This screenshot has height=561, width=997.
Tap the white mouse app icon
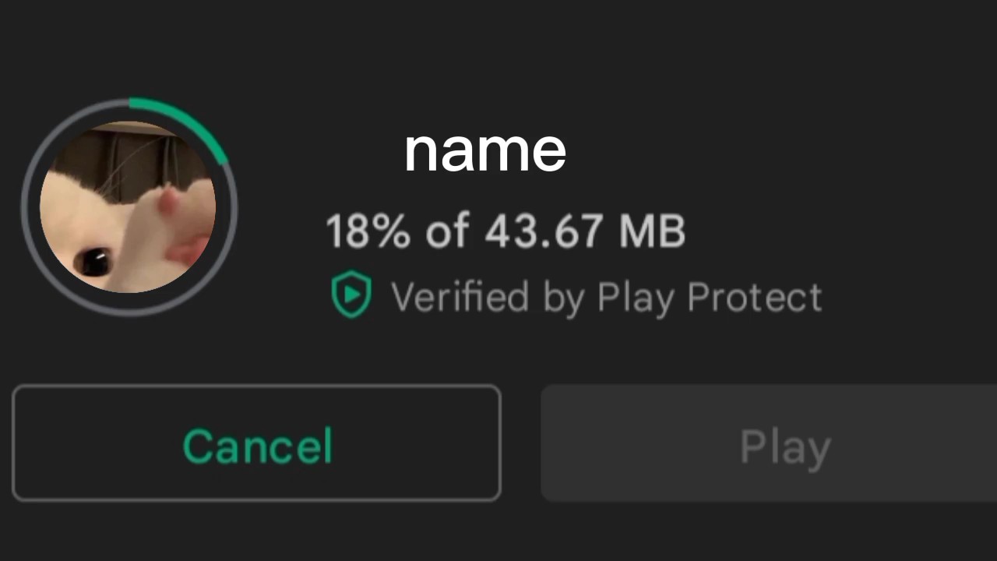129,207
